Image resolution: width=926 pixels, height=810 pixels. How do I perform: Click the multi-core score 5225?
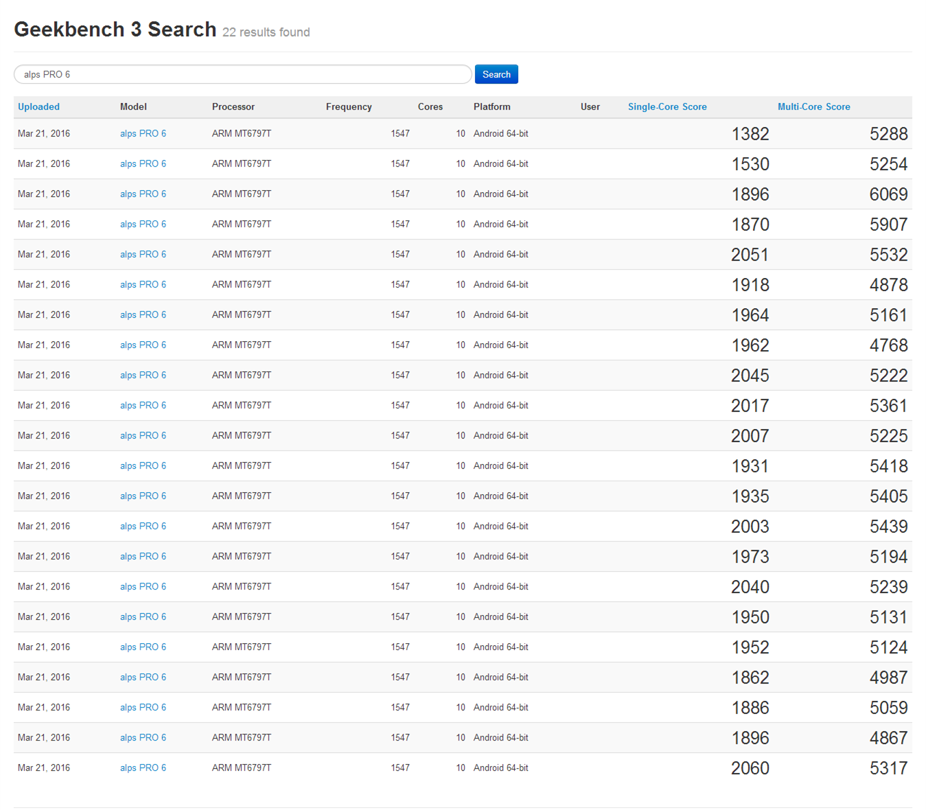point(888,436)
